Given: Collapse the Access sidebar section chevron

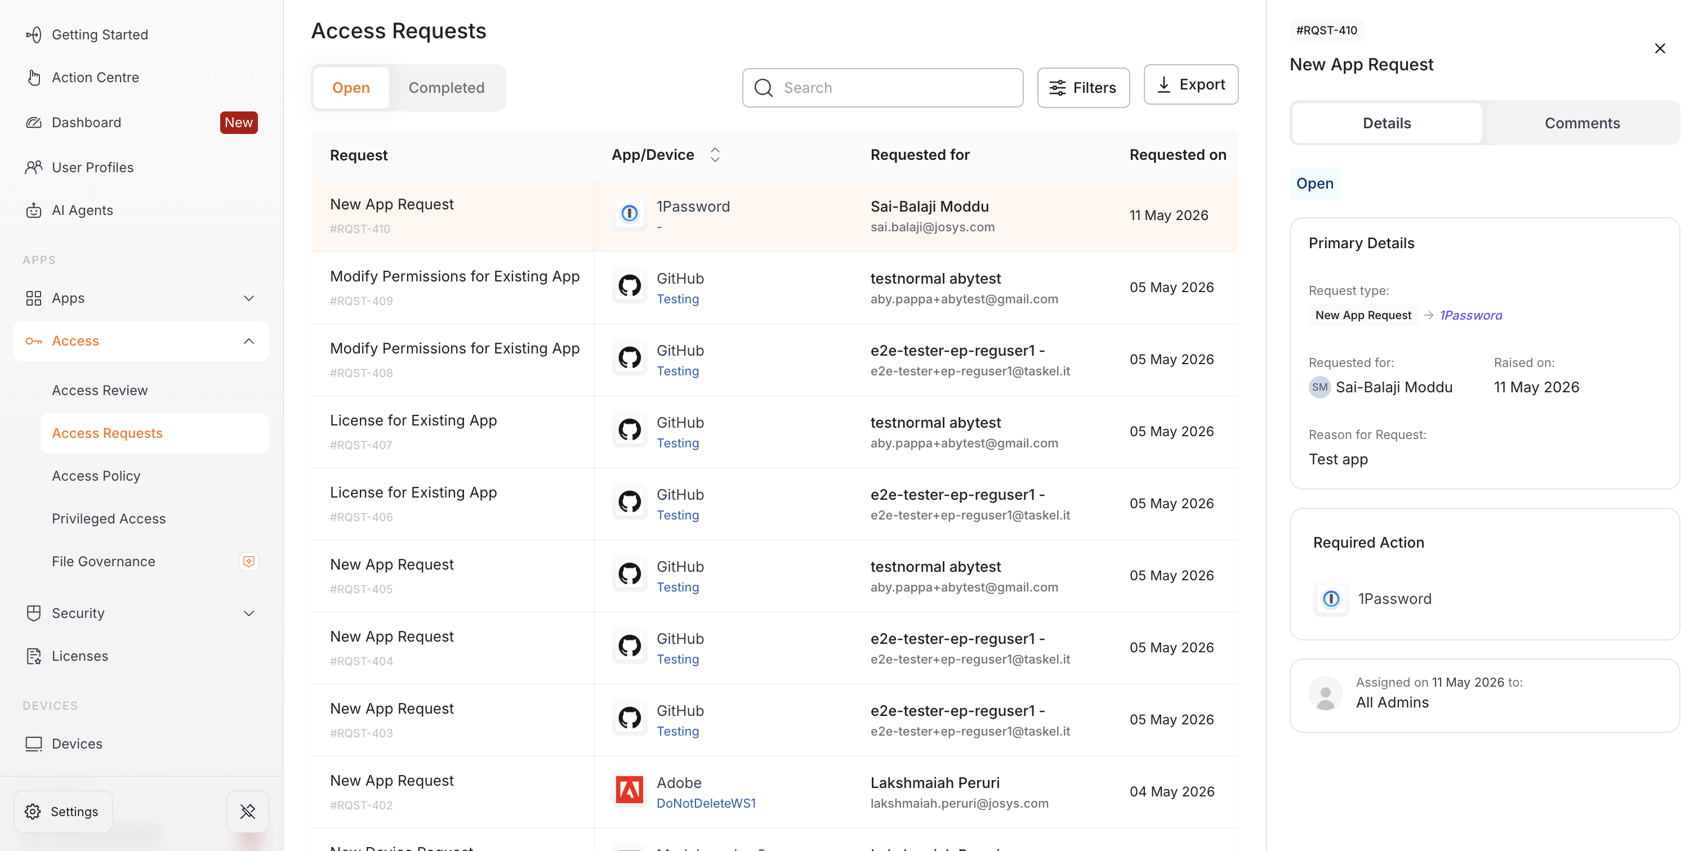Looking at the screenshot, I should click(248, 341).
